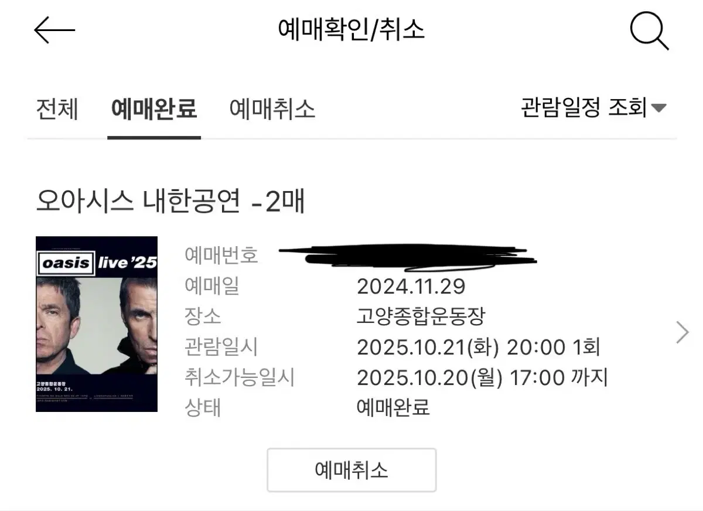Open booking details via right chevron

[682, 332]
